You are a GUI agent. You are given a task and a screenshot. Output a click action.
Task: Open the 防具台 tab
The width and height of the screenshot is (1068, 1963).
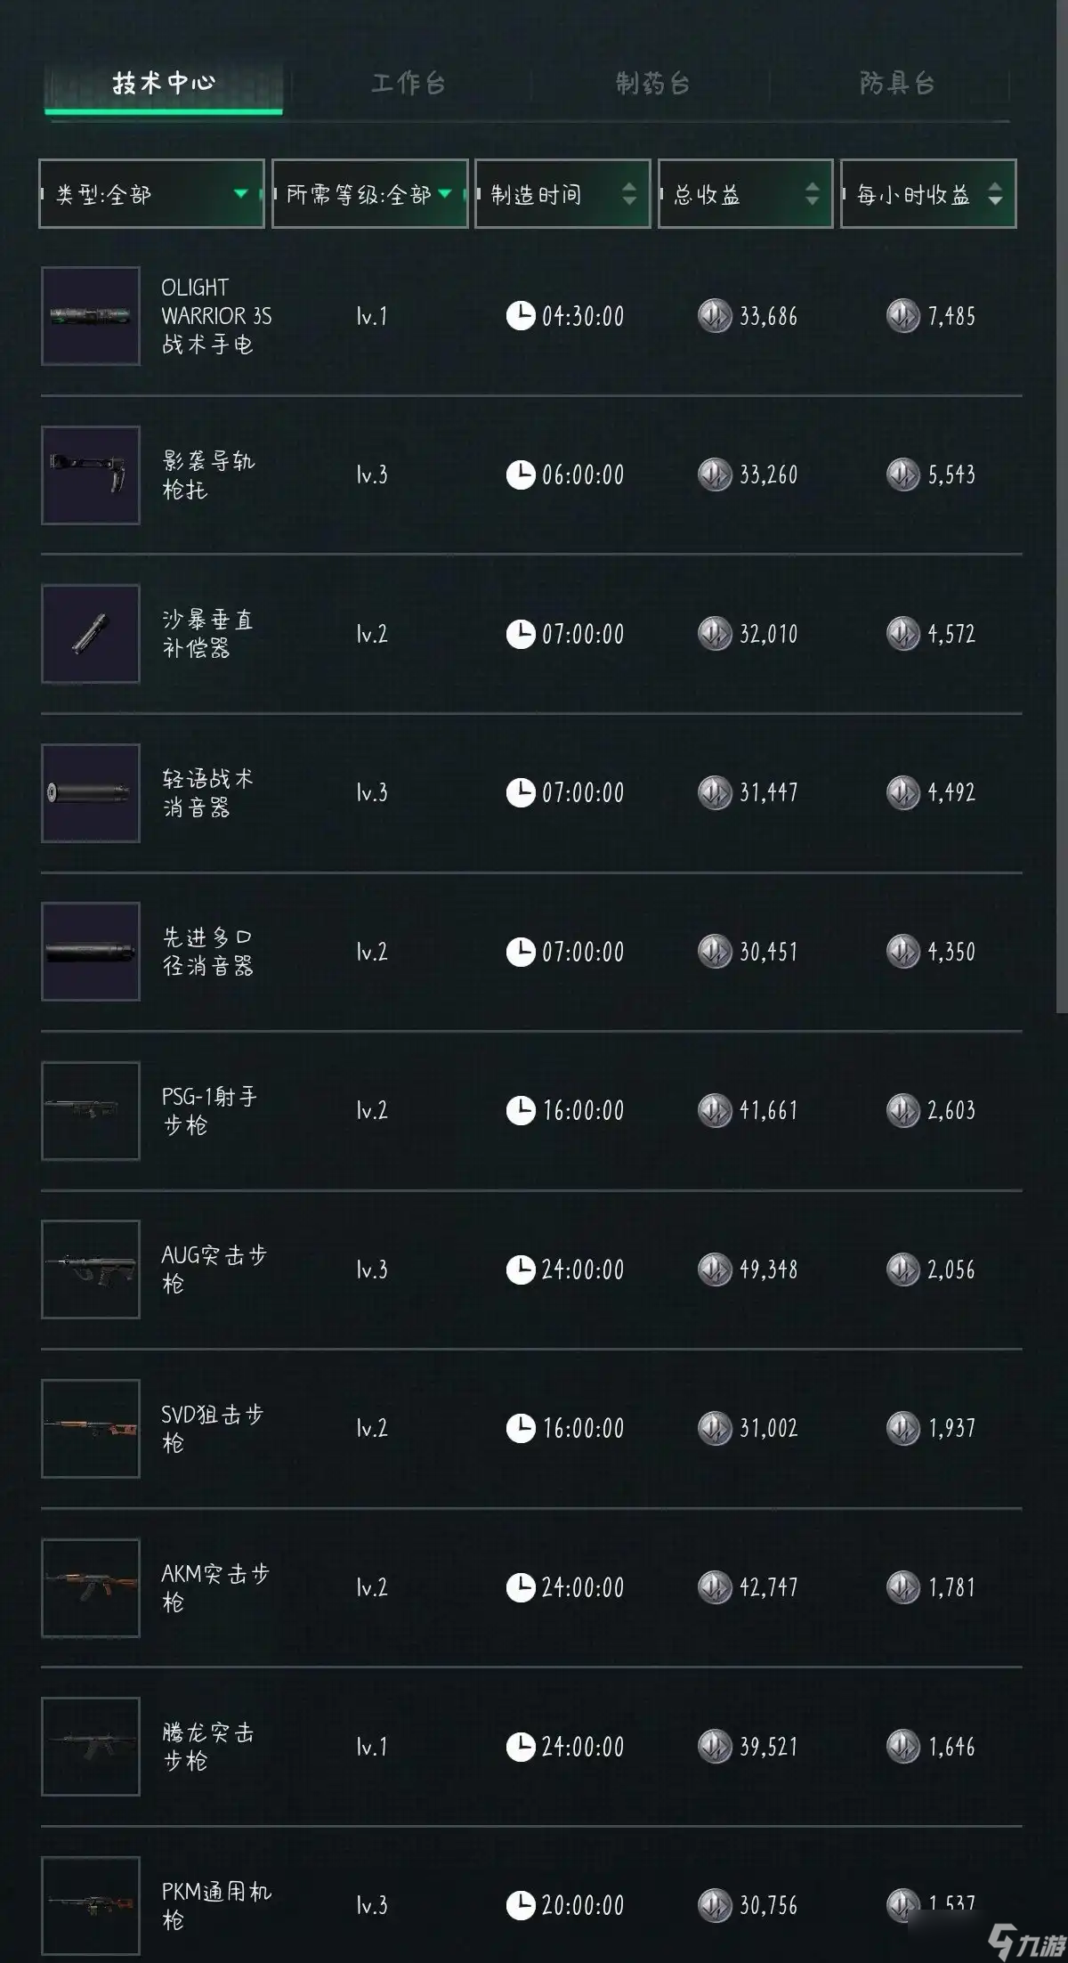(x=897, y=84)
